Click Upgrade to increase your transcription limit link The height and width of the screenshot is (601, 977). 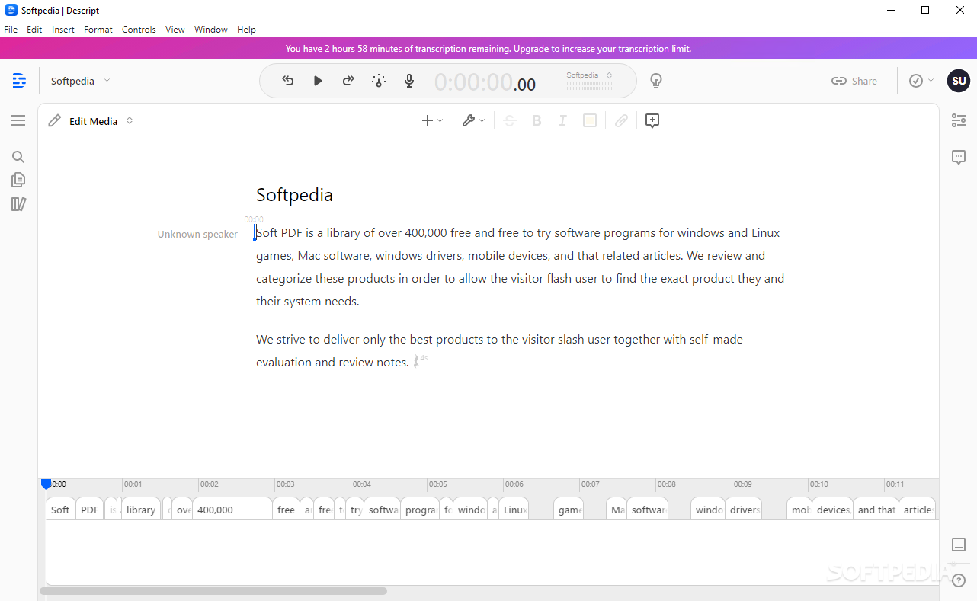click(602, 49)
